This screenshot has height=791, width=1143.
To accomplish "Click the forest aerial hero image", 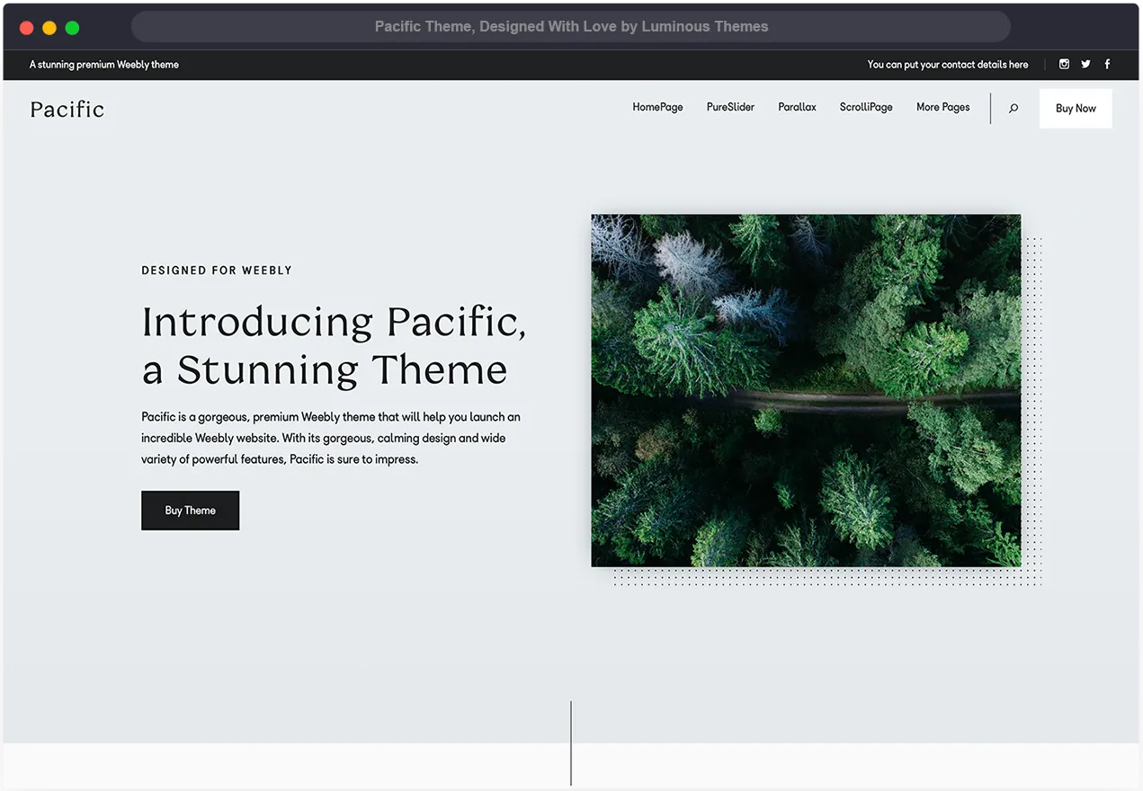I will tap(806, 390).
